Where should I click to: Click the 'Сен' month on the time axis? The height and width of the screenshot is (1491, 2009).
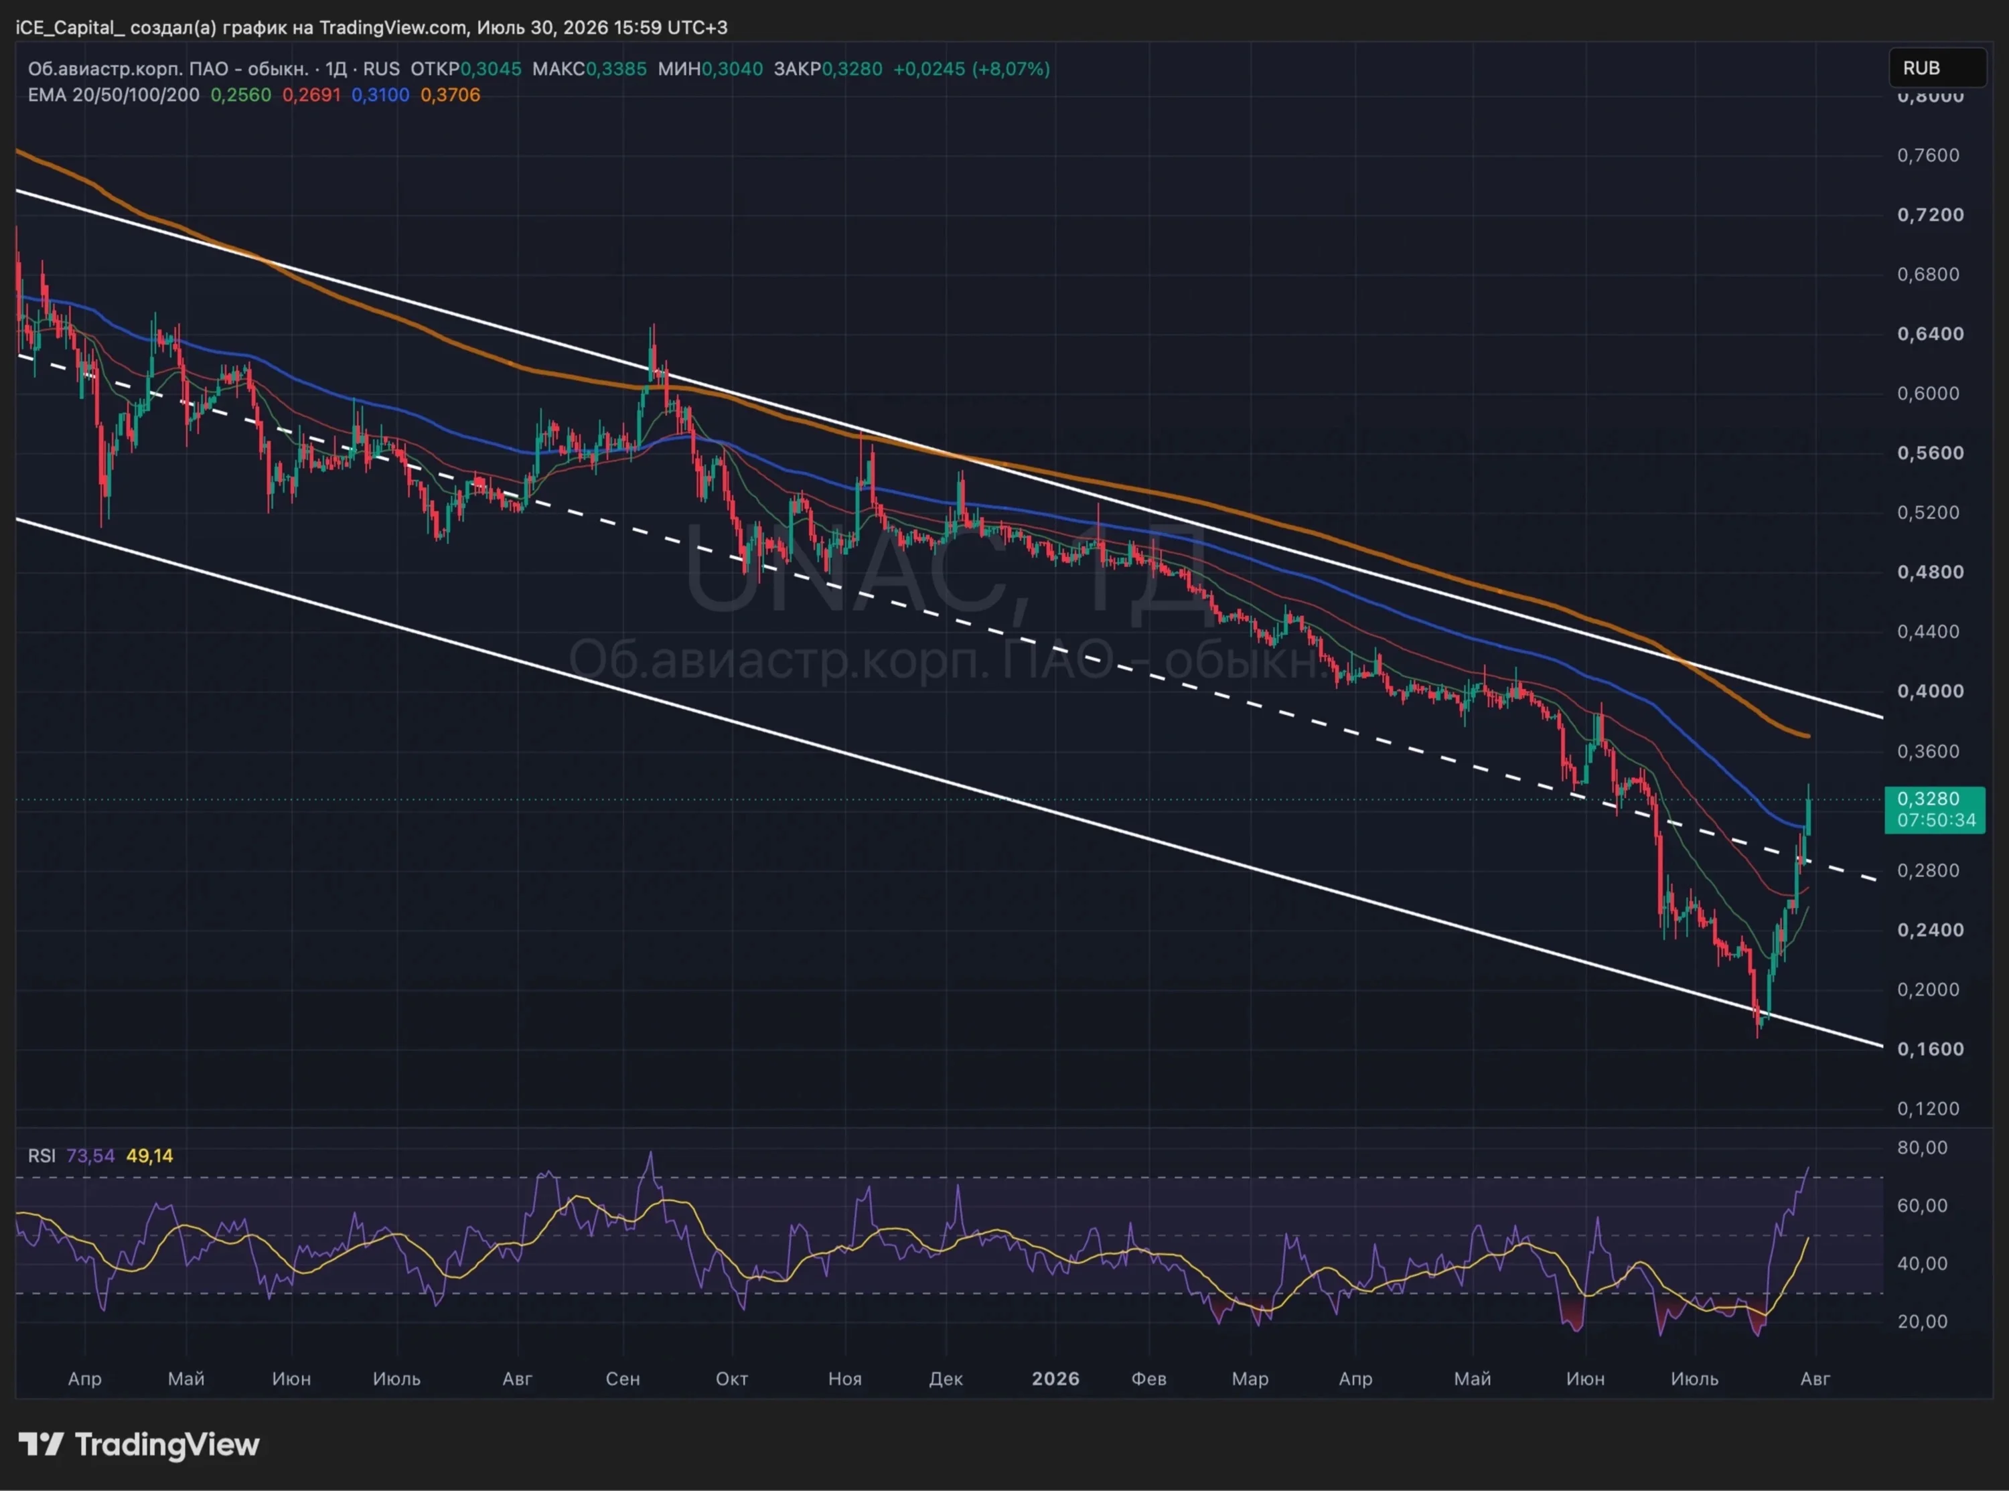623,1379
